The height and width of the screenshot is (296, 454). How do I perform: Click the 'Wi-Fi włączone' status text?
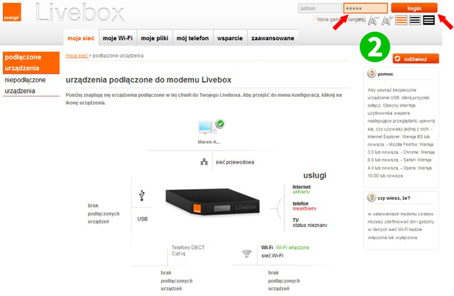click(292, 247)
